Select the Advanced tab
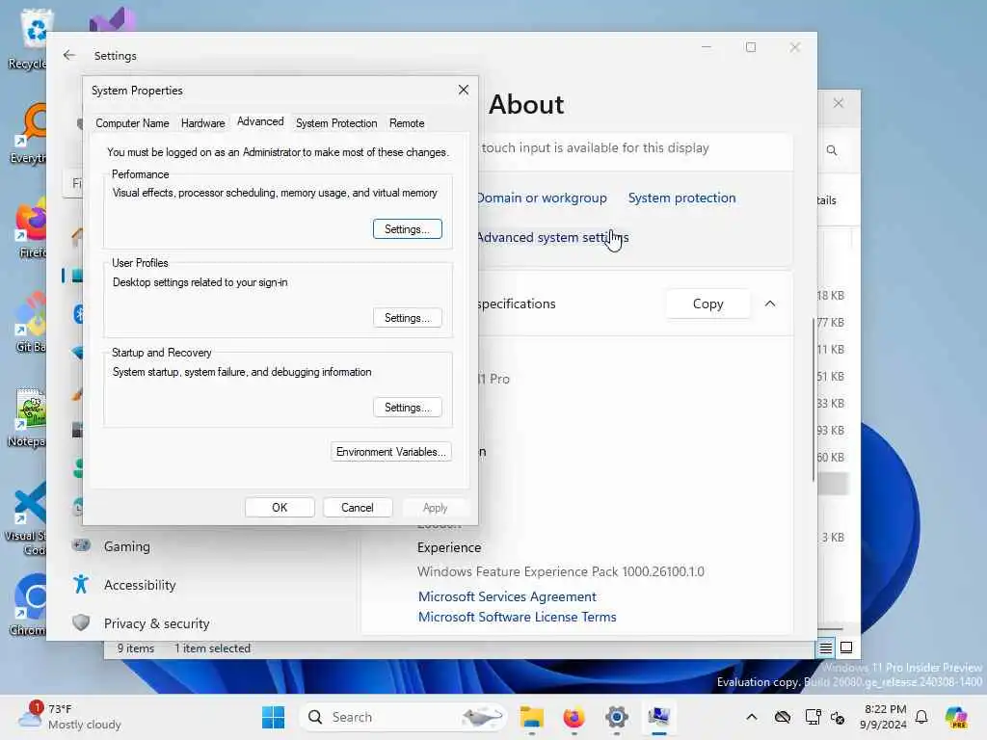The width and height of the screenshot is (987, 740). tap(260, 122)
